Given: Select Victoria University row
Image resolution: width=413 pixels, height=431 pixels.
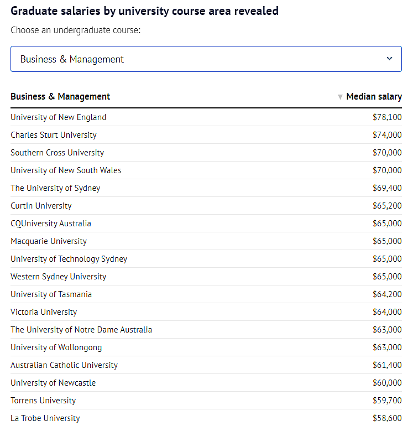Looking at the screenshot, I should pyautogui.click(x=206, y=312).
